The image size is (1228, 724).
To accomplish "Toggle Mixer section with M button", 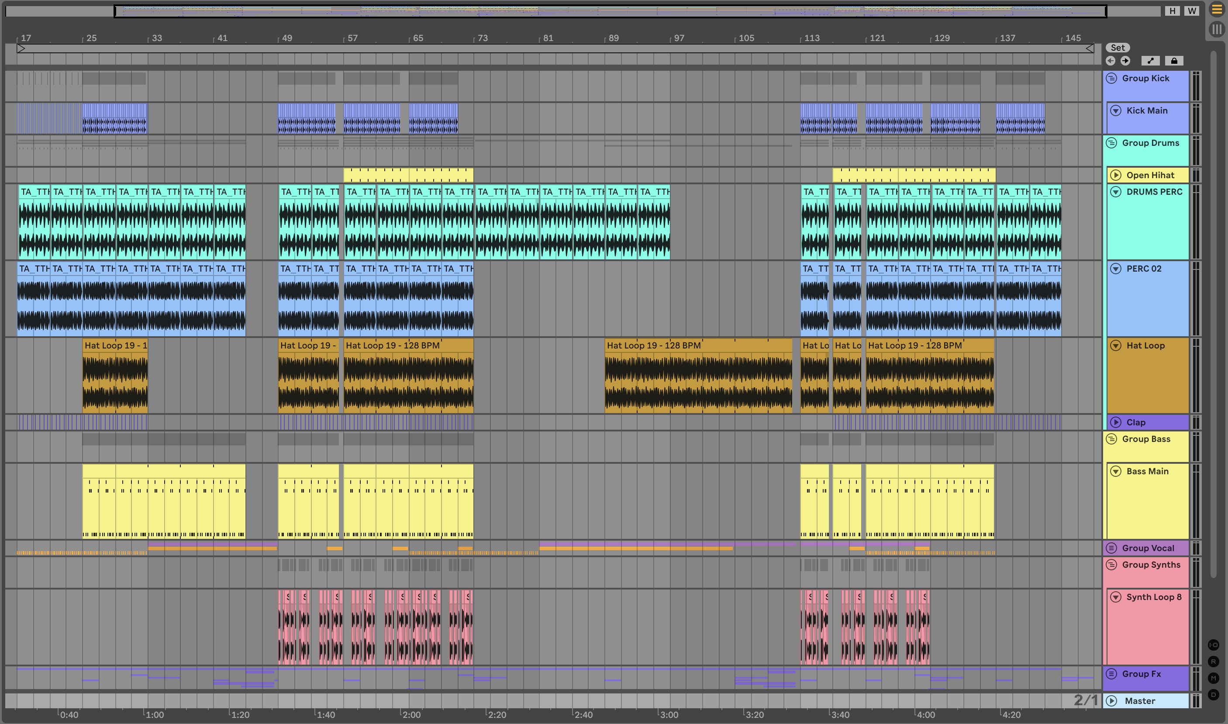I will point(1213,678).
